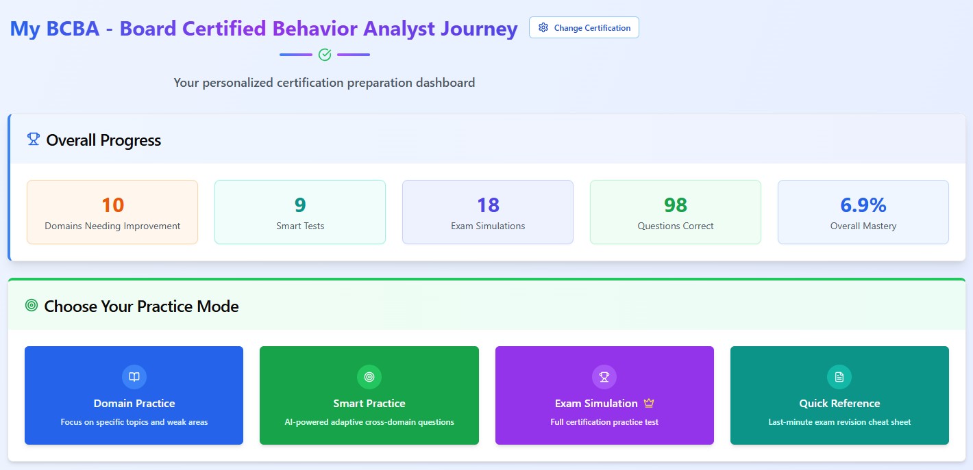Click the target icon next to Choose Your Practice Mode
This screenshot has height=470, width=973.
[x=29, y=305]
